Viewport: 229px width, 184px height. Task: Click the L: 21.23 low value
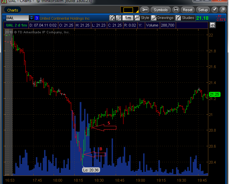coord(99,25)
